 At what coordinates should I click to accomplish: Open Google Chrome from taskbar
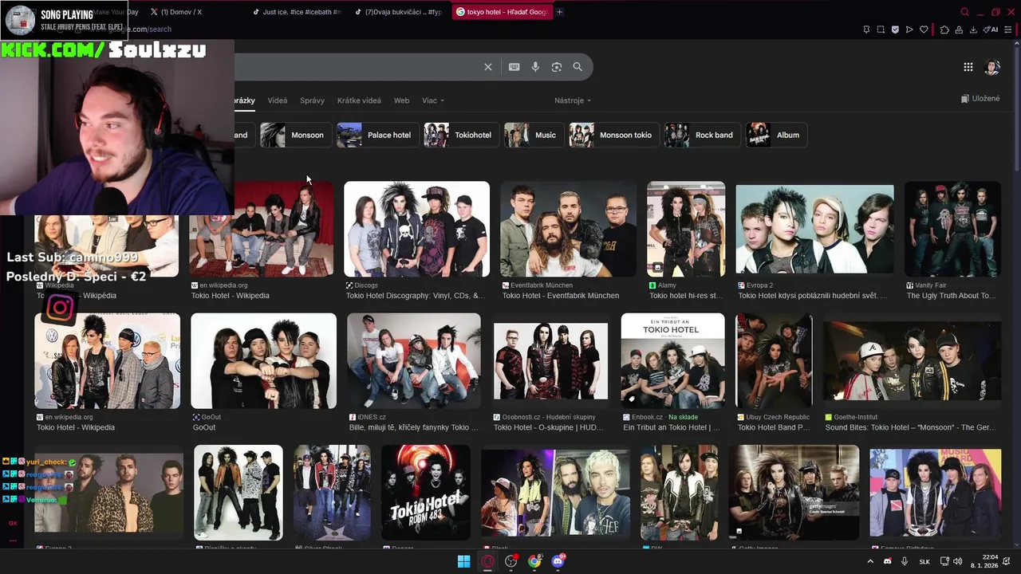pyautogui.click(x=534, y=561)
